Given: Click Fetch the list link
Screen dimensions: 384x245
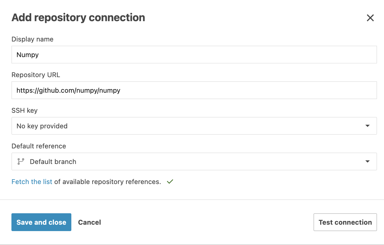Looking at the screenshot, I should (31, 182).
